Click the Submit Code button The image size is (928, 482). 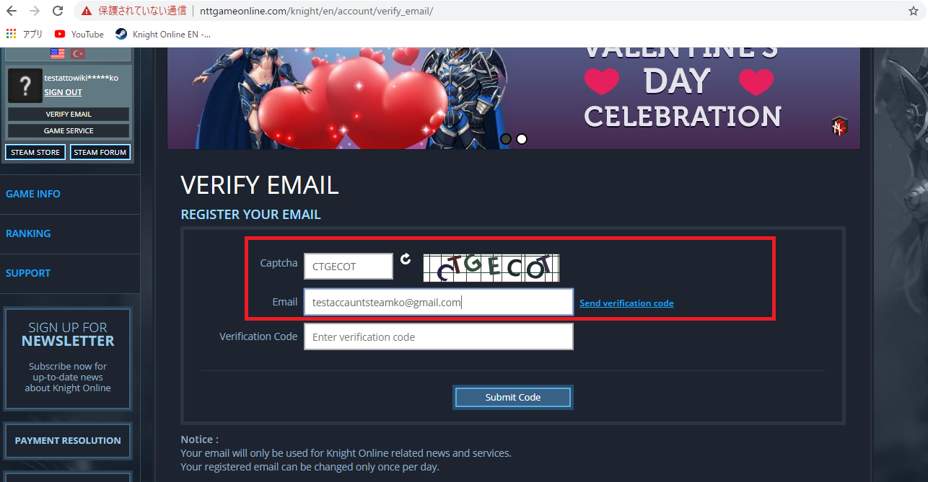(x=513, y=397)
